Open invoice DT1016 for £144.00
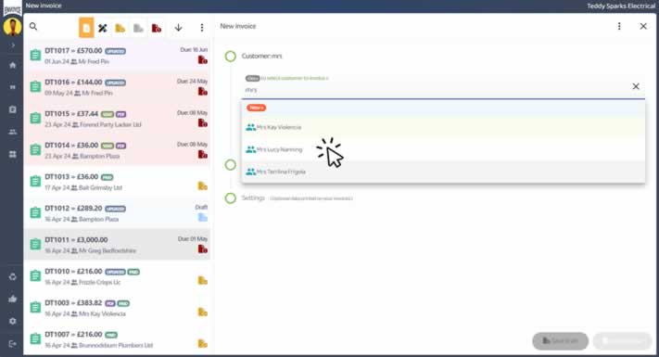Viewport: 659px width, 357px height. 118,87
